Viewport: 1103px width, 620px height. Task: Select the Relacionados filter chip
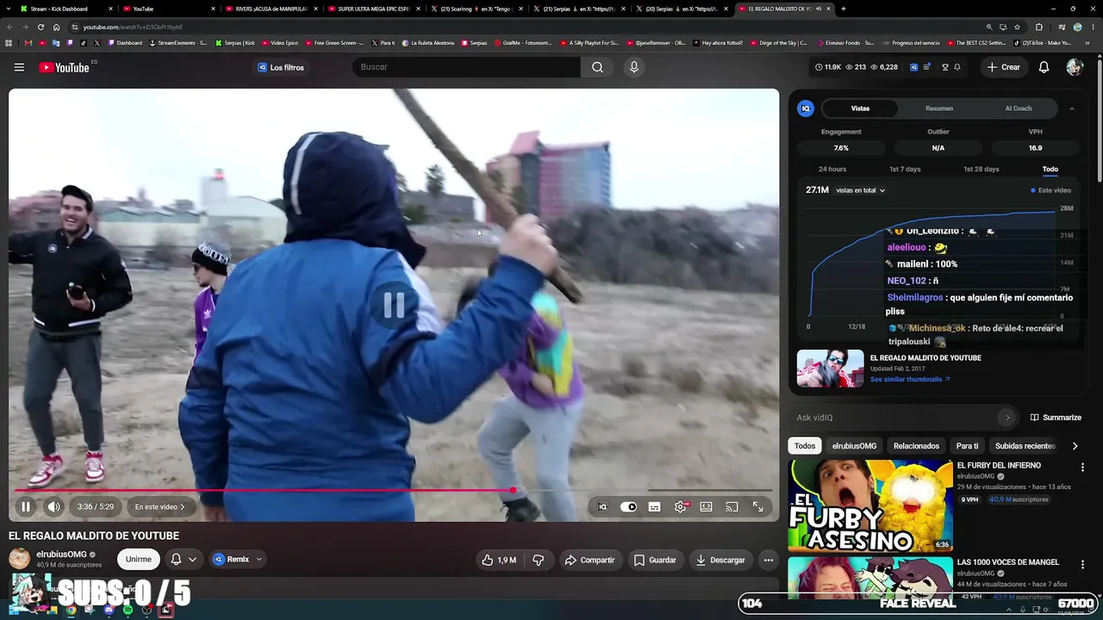click(x=916, y=446)
